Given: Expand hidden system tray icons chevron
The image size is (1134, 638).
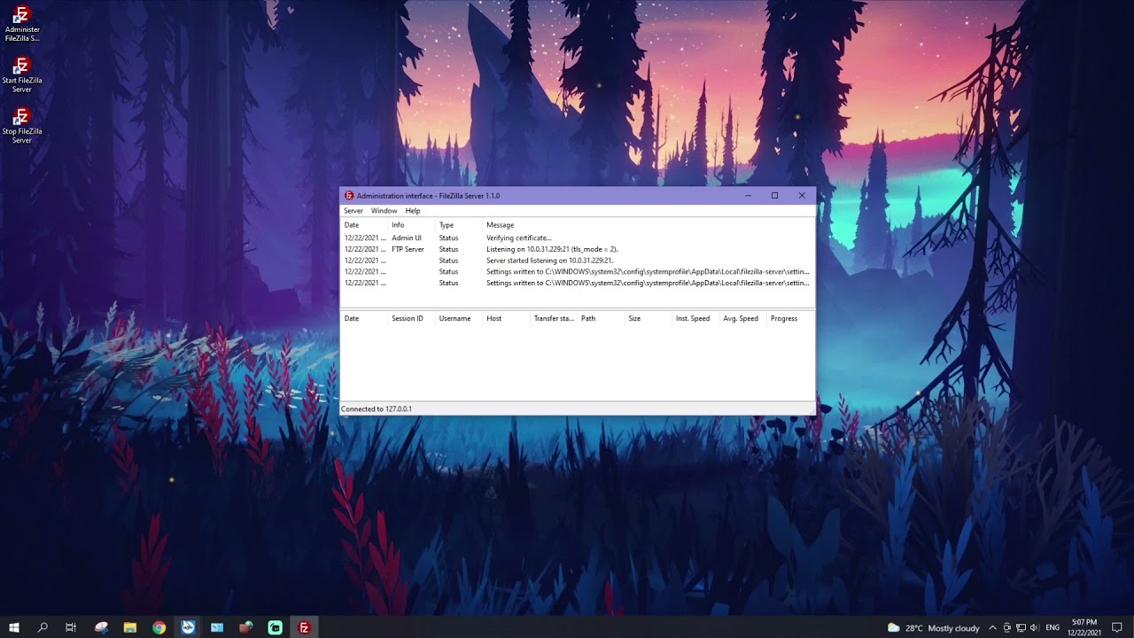Looking at the screenshot, I should (x=992, y=627).
